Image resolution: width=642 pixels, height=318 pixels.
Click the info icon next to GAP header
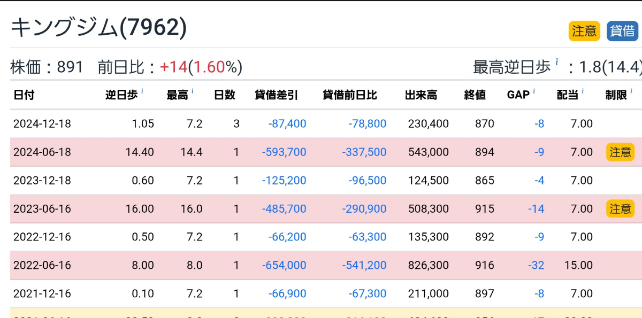tap(534, 92)
